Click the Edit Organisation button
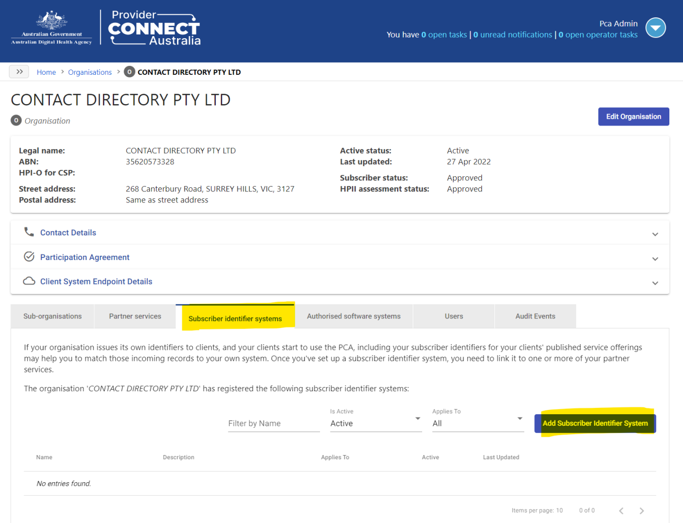Image resolution: width=683 pixels, height=523 pixels. point(633,116)
